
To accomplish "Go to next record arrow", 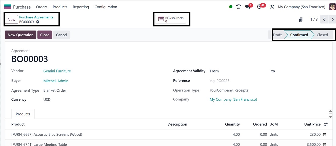I will [x=332, y=19].
